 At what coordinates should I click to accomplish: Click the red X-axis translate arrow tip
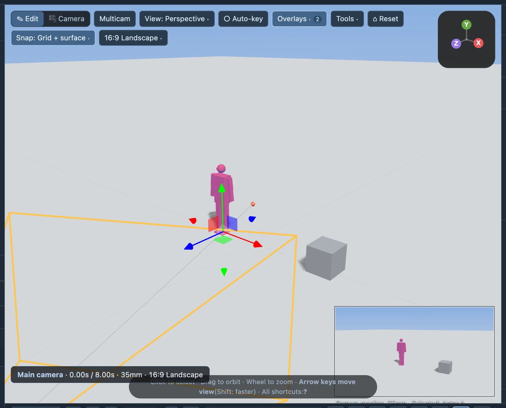[257, 244]
